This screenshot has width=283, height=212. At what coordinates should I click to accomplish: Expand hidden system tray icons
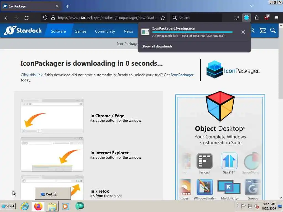click(x=237, y=206)
